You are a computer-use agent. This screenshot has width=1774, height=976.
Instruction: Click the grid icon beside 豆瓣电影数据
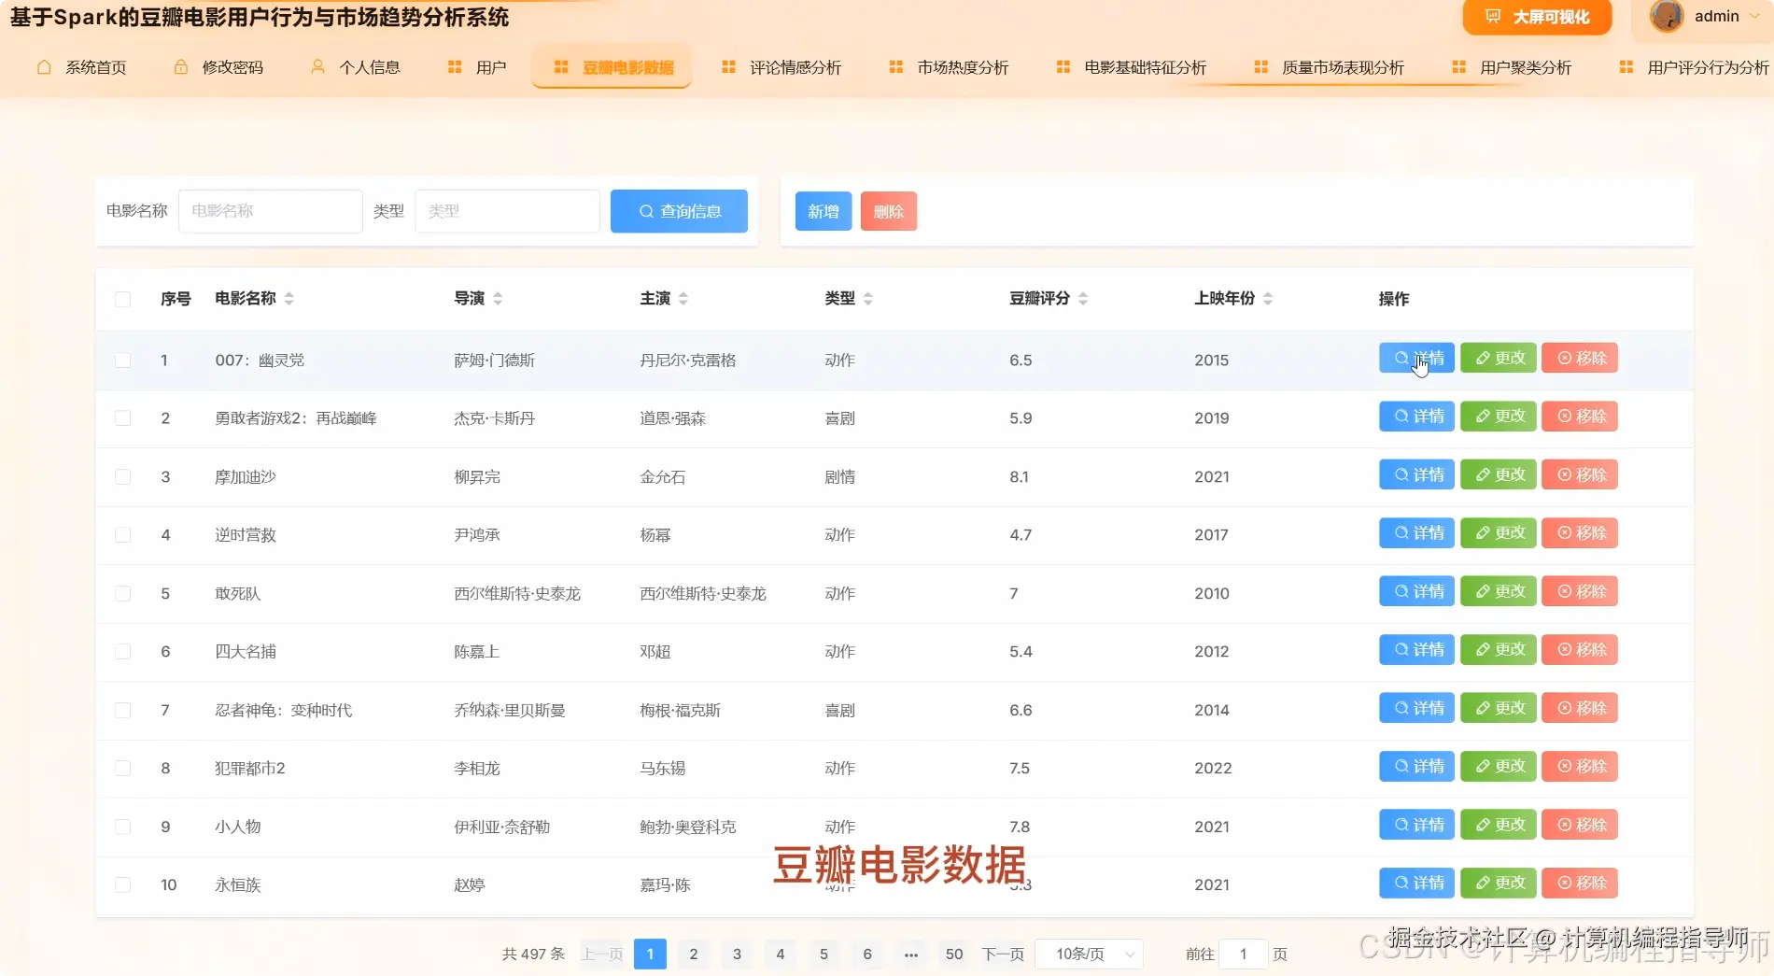[561, 66]
